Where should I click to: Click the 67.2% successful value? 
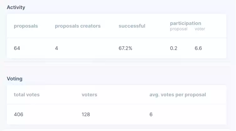[x=125, y=48]
